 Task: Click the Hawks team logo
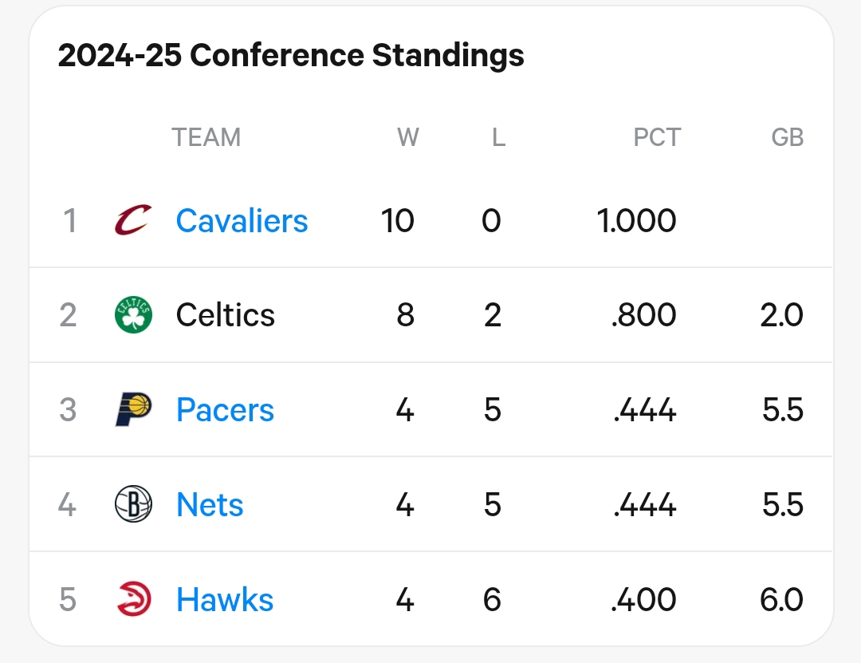(x=134, y=598)
